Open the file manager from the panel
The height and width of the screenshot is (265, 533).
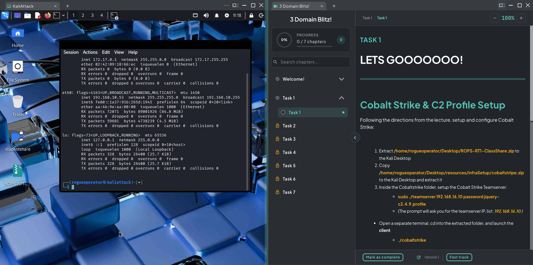(28, 15)
